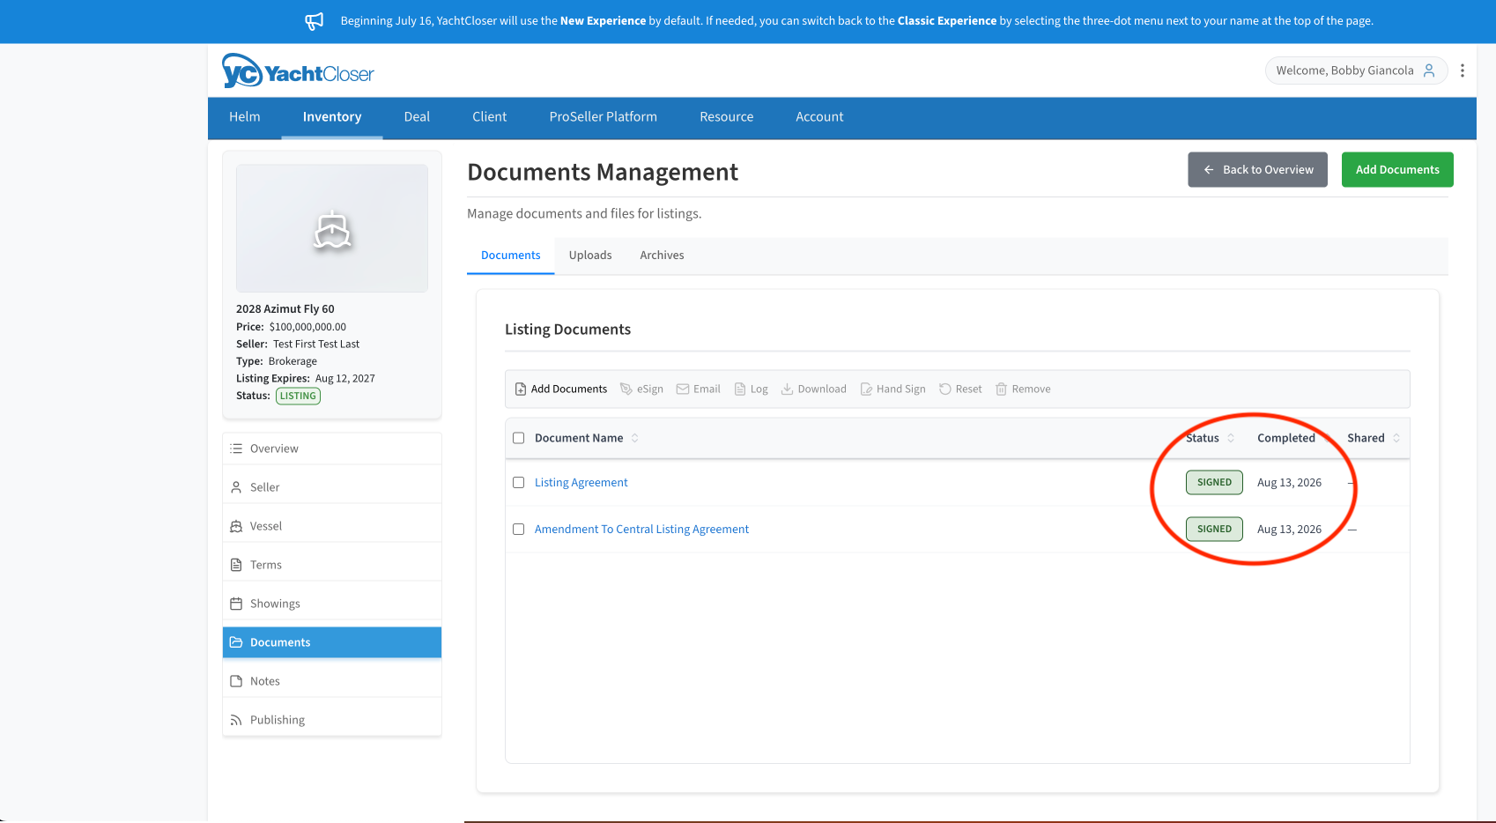Toggle the select-all documents checkbox

click(518, 438)
